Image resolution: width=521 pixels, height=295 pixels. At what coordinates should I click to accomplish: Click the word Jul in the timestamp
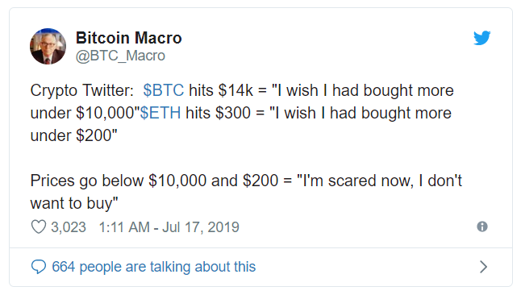point(172,227)
